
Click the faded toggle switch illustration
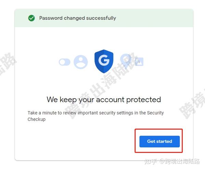pyautogui.click(x=65, y=62)
